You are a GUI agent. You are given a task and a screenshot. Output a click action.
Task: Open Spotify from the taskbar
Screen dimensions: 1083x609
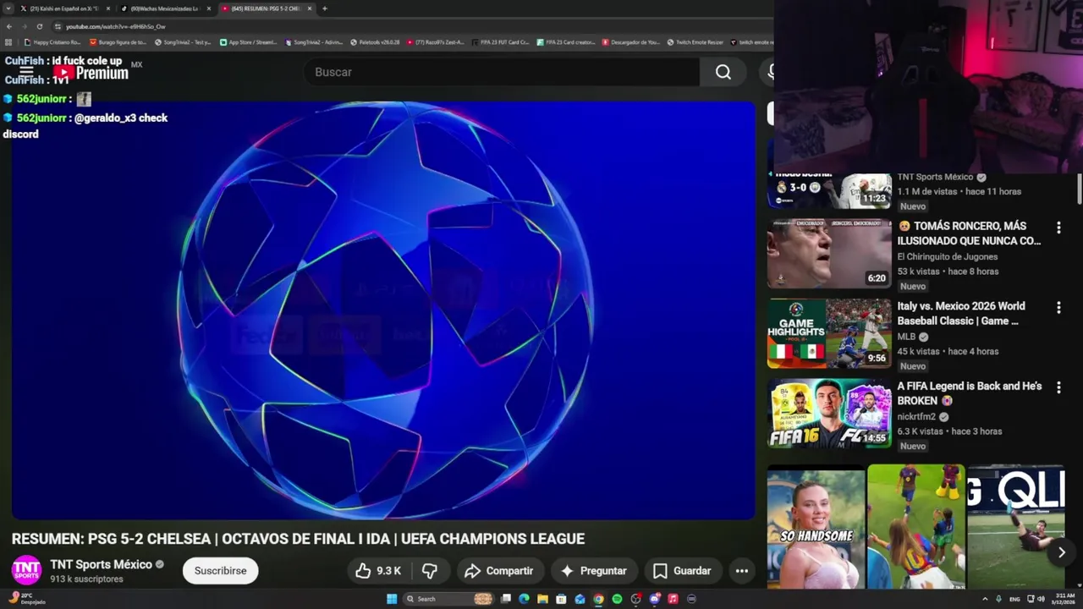coord(617,599)
